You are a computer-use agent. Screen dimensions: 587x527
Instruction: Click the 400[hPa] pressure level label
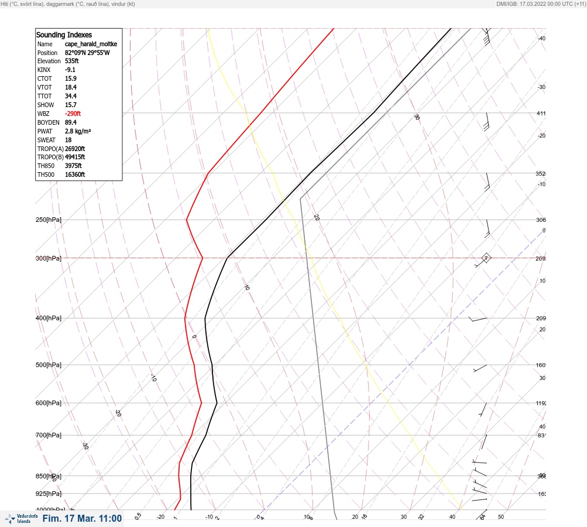(x=49, y=318)
